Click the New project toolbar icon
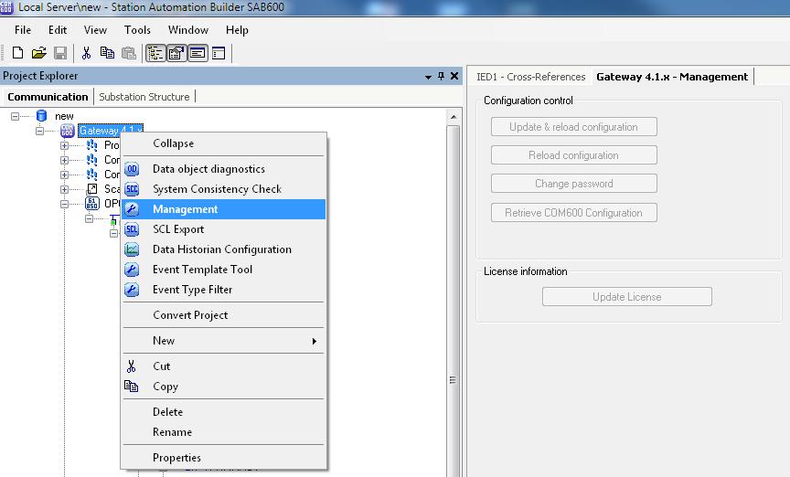Screen dimensions: 790x477 tap(17, 53)
